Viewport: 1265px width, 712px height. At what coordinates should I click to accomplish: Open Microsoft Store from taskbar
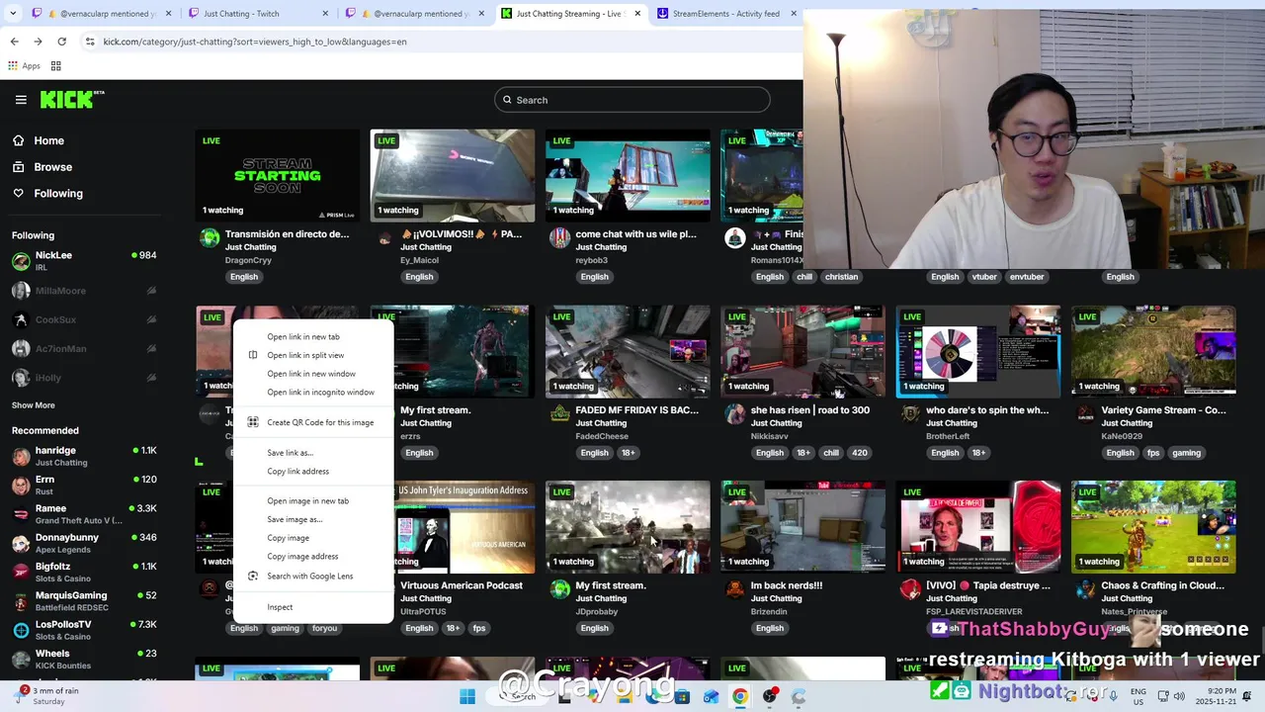pos(682,696)
